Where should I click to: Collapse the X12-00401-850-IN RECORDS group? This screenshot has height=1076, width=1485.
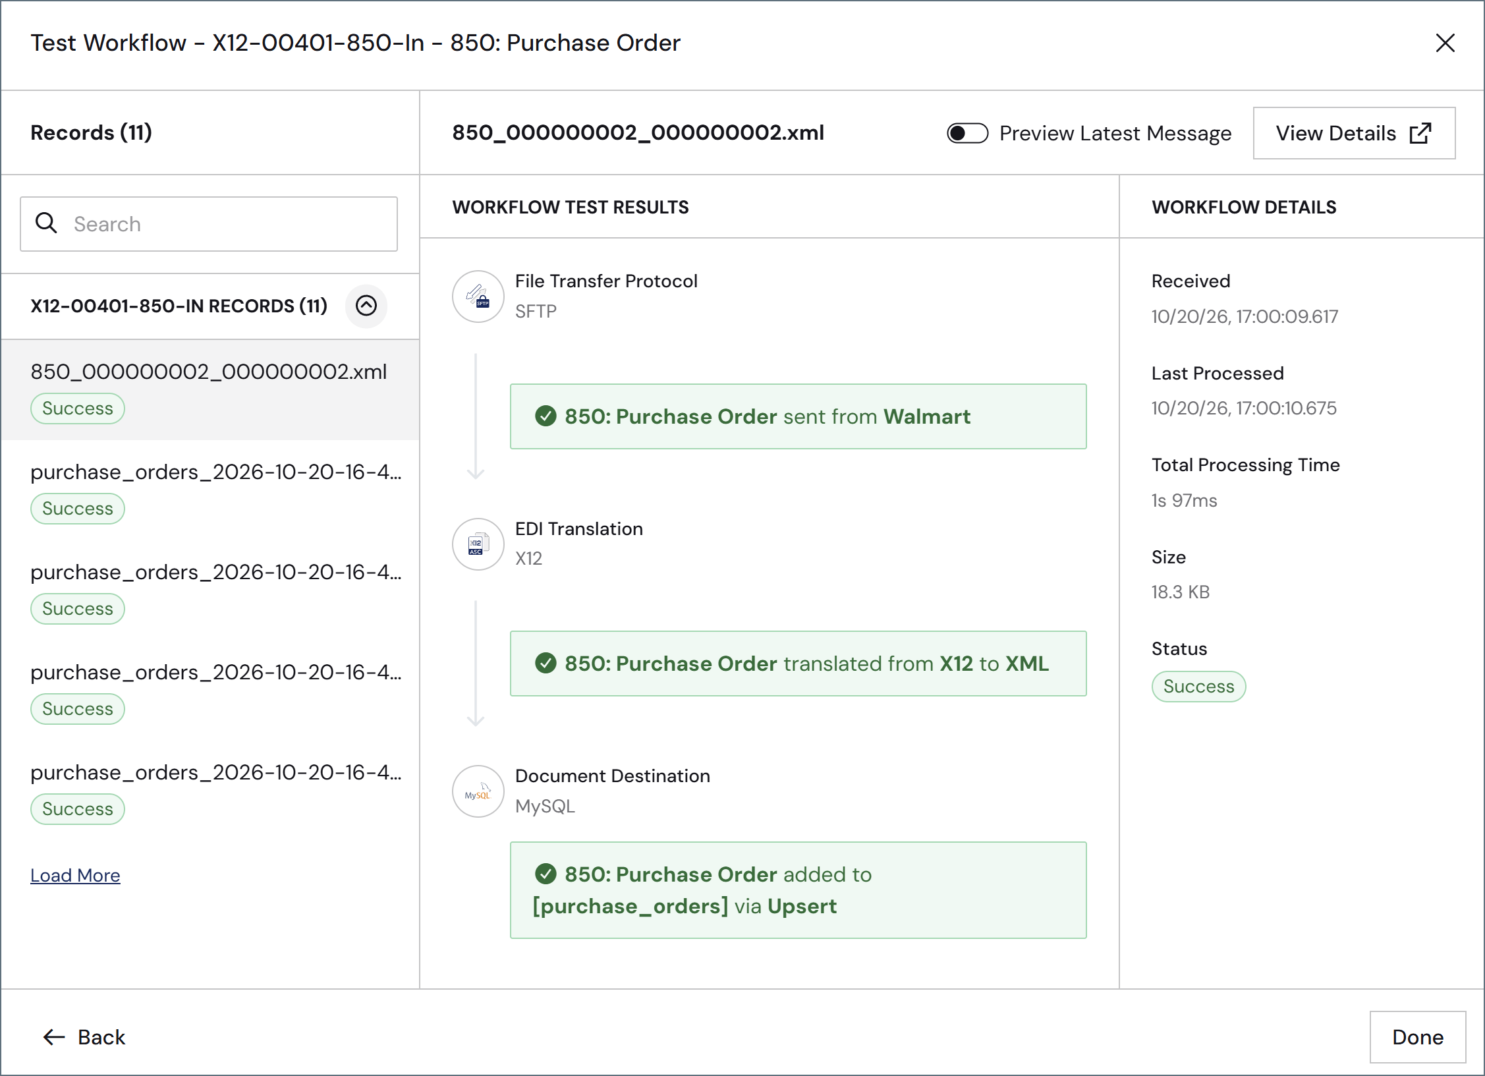click(x=366, y=306)
